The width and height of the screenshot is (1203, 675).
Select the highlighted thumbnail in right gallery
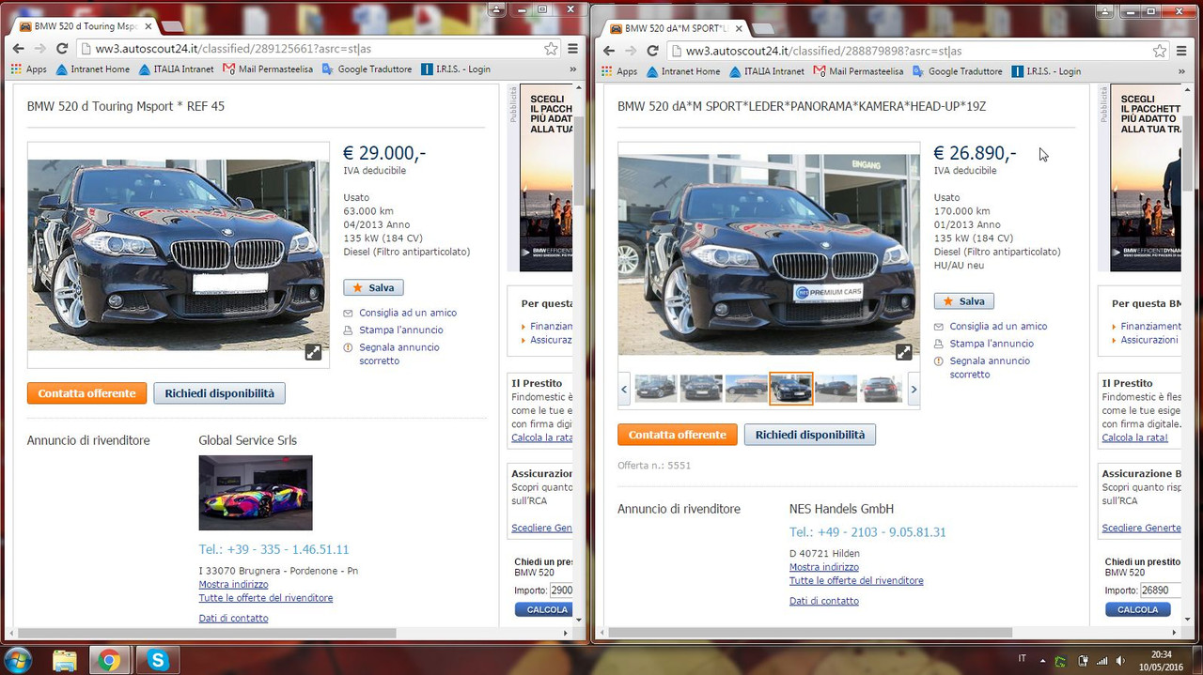tap(790, 389)
